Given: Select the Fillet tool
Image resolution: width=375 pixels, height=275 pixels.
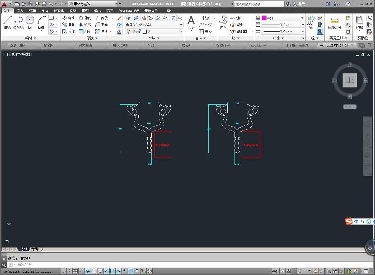Looking at the screenshot, I should pyautogui.click(x=102, y=25).
